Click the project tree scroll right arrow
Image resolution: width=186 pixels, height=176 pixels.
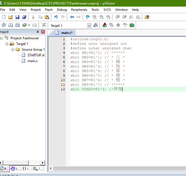(x=43, y=163)
